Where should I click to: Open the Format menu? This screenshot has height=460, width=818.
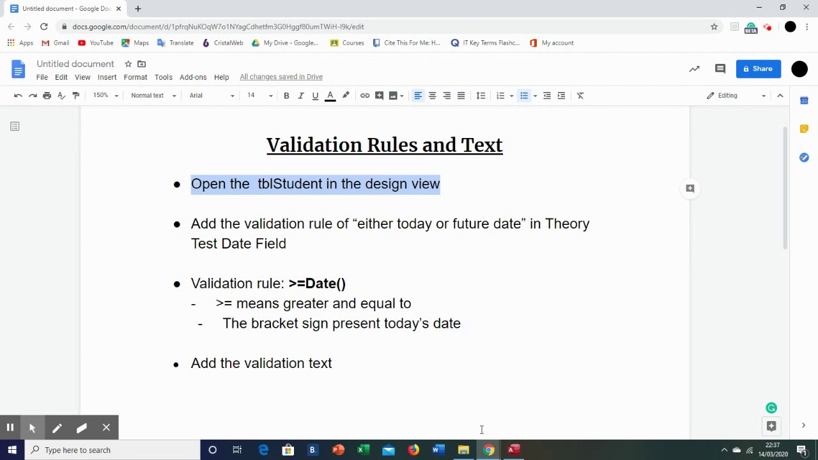pyautogui.click(x=135, y=77)
